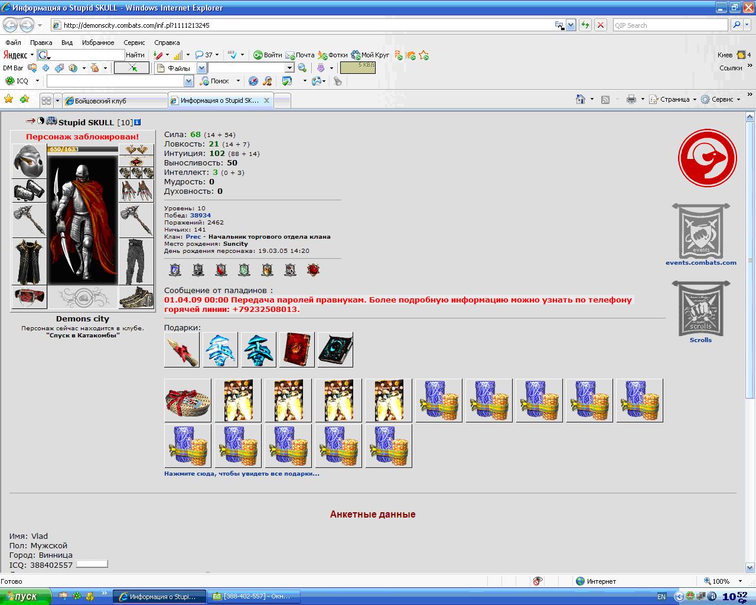The height and width of the screenshot is (605, 756).
Task: Click the red clan emblem logo
Action: pyautogui.click(x=708, y=158)
